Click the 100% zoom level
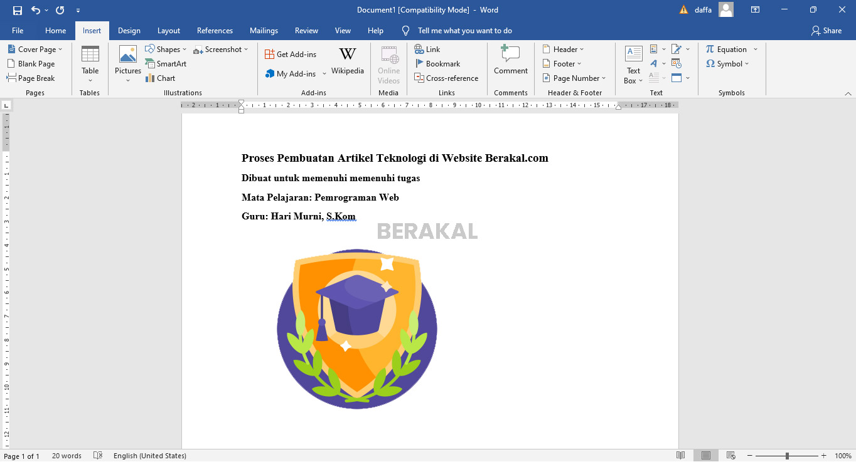 [843, 456]
